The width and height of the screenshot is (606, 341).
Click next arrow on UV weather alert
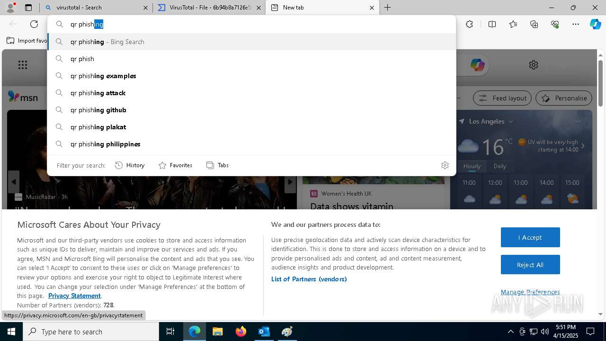[583, 146]
